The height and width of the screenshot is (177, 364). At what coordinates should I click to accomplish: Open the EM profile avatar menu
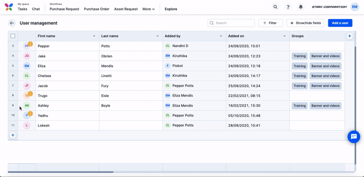(x=354, y=7)
